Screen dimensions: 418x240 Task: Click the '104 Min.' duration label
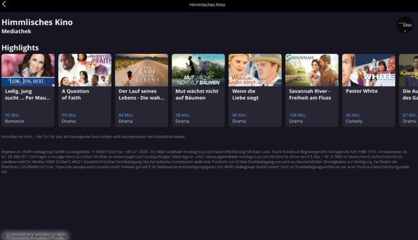[x=297, y=115]
